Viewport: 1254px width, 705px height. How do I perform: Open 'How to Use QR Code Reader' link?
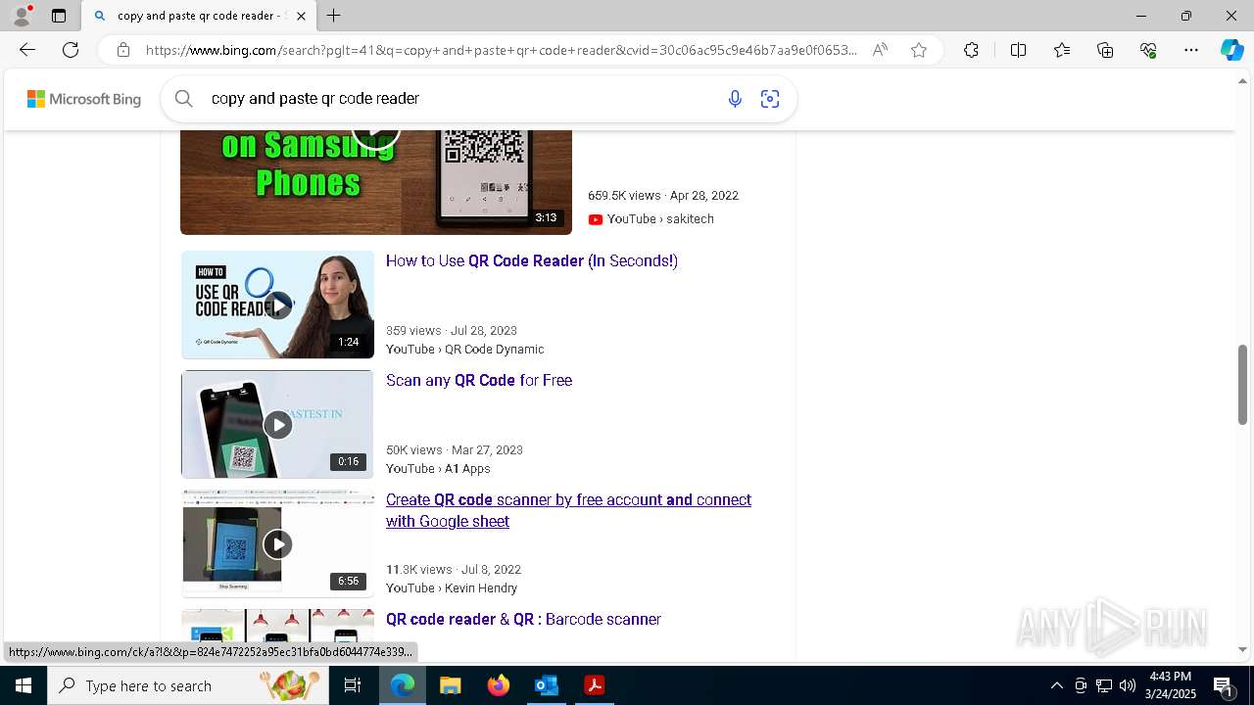(x=532, y=260)
